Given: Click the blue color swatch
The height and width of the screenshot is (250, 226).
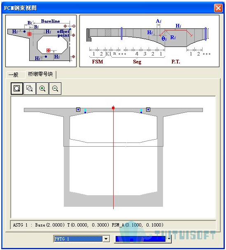Looking at the screenshot, I should tap(140, 239).
